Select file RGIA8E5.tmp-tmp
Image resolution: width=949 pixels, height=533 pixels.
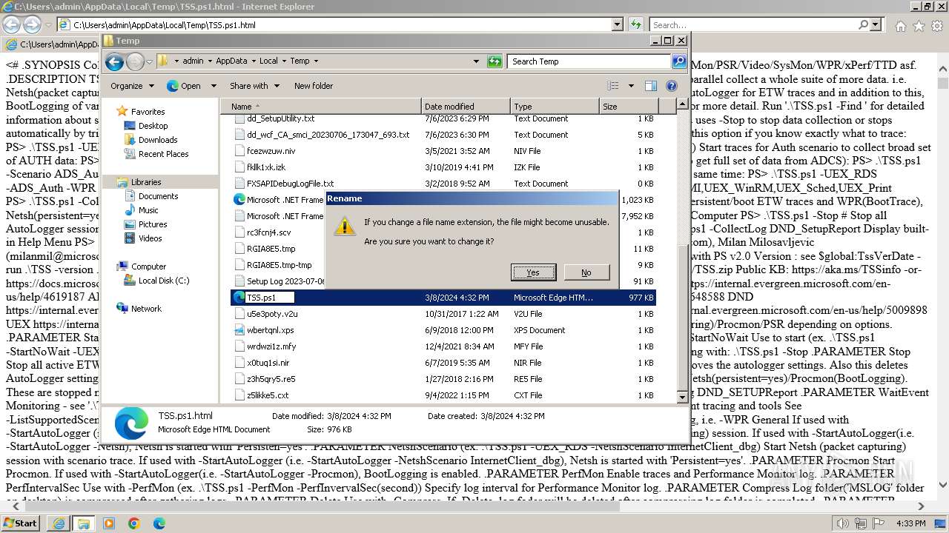pos(278,265)
